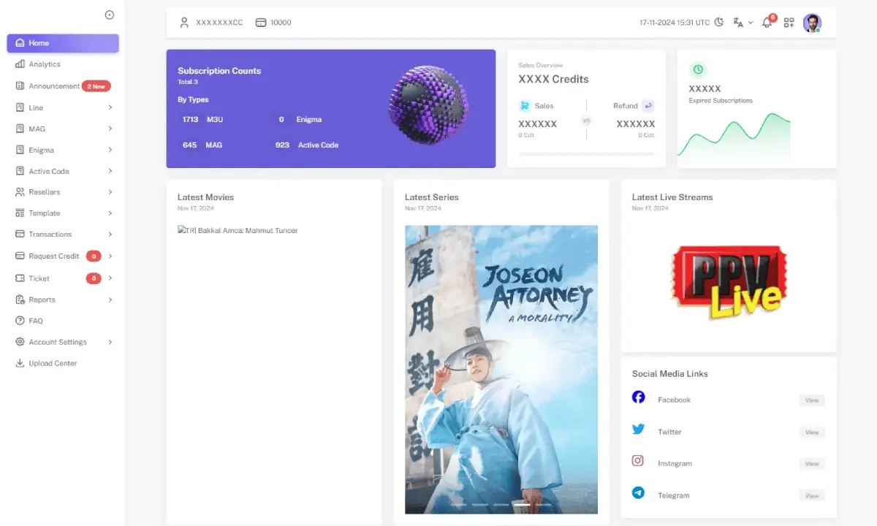Click the green expired subscriptions clock icon
The image size is (877, 526).
(x=698, y=69)
